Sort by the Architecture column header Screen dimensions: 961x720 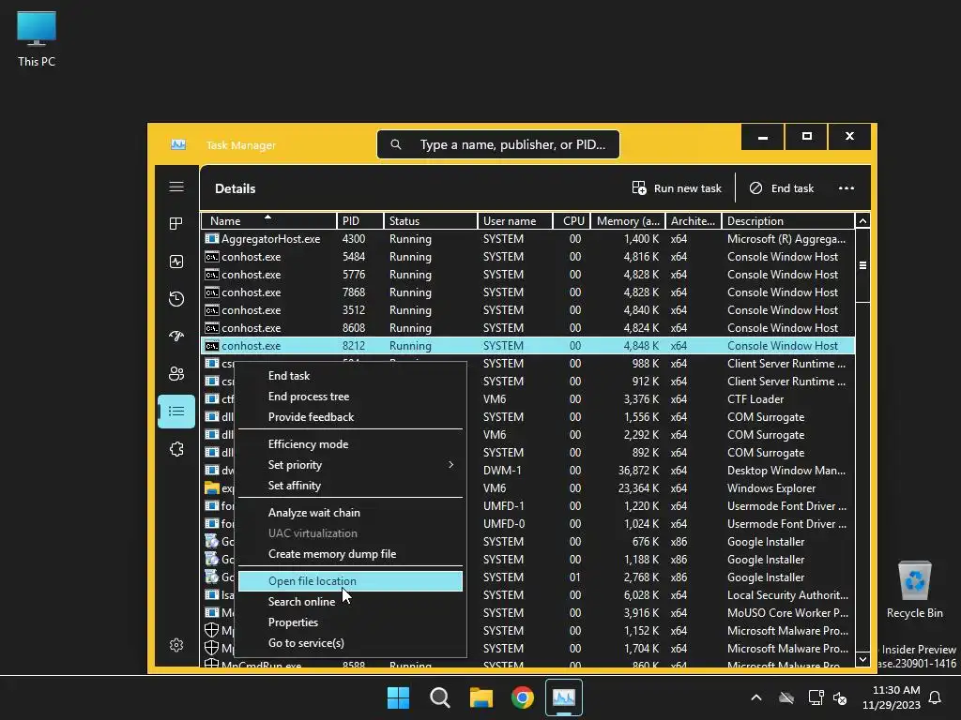click(x=694, y=221)
